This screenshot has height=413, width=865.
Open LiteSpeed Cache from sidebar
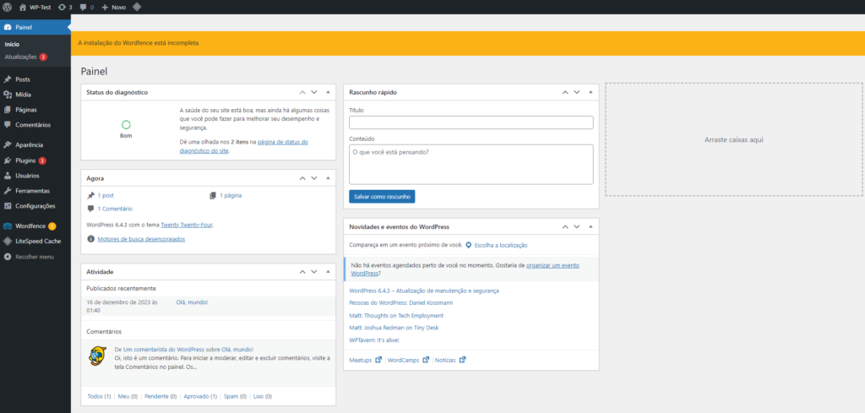[37, 241]
